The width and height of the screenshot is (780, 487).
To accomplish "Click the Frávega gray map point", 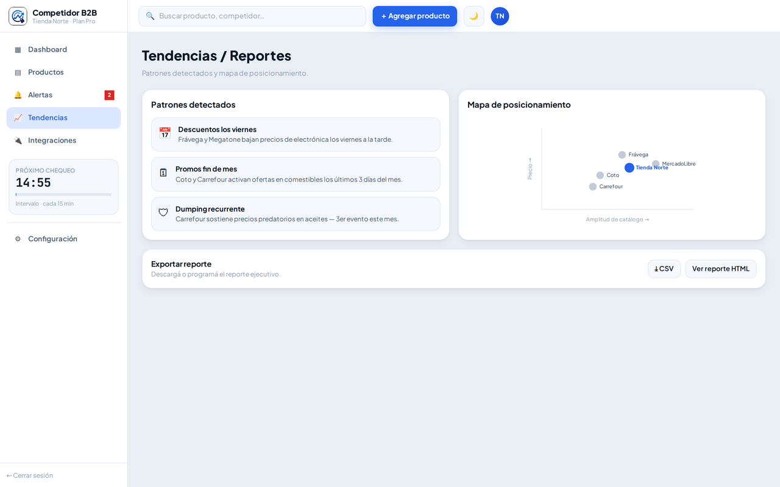I will point(622,155).
